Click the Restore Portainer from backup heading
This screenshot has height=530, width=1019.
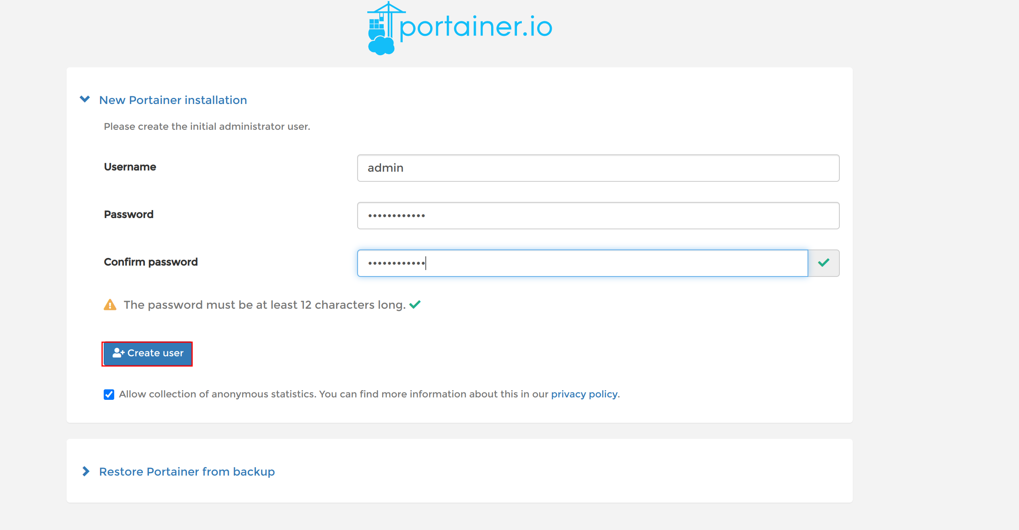click(x=186, y=472)
